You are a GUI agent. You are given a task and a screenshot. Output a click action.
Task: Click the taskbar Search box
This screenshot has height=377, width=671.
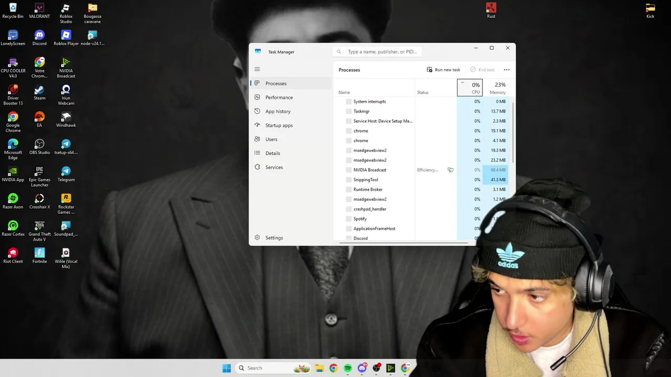click(x=274, y=368)
